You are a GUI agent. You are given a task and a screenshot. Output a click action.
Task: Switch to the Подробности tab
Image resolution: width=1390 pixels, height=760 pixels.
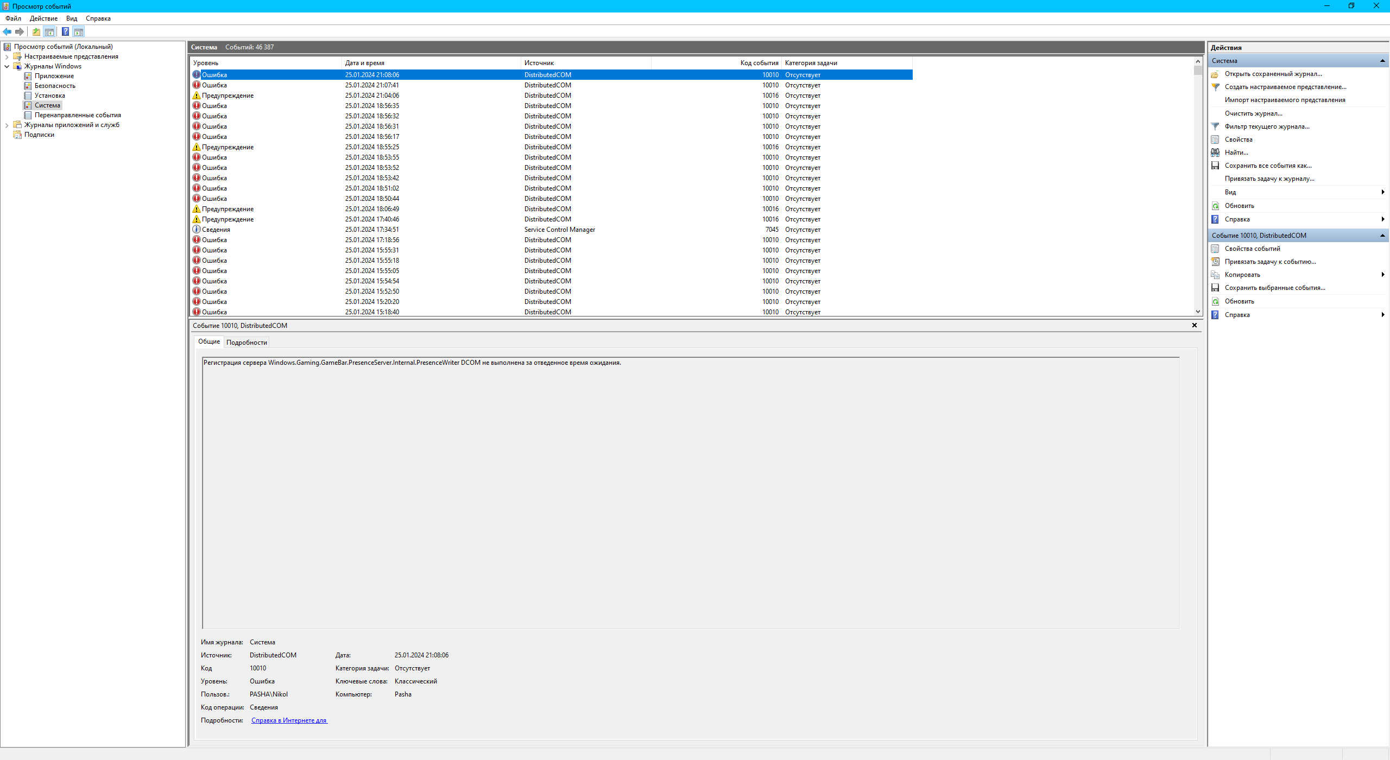(x=247, y=343)
